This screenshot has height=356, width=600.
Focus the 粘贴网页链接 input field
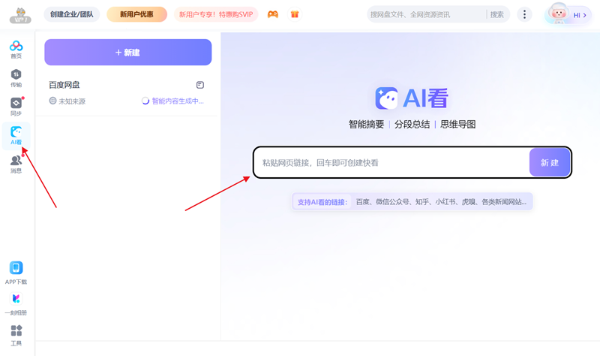[x=391, y=162]
